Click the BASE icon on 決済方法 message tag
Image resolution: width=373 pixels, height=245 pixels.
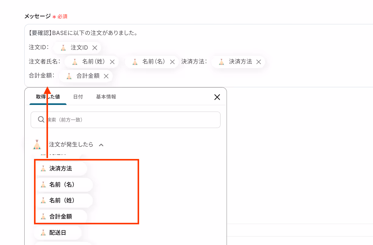221,62
